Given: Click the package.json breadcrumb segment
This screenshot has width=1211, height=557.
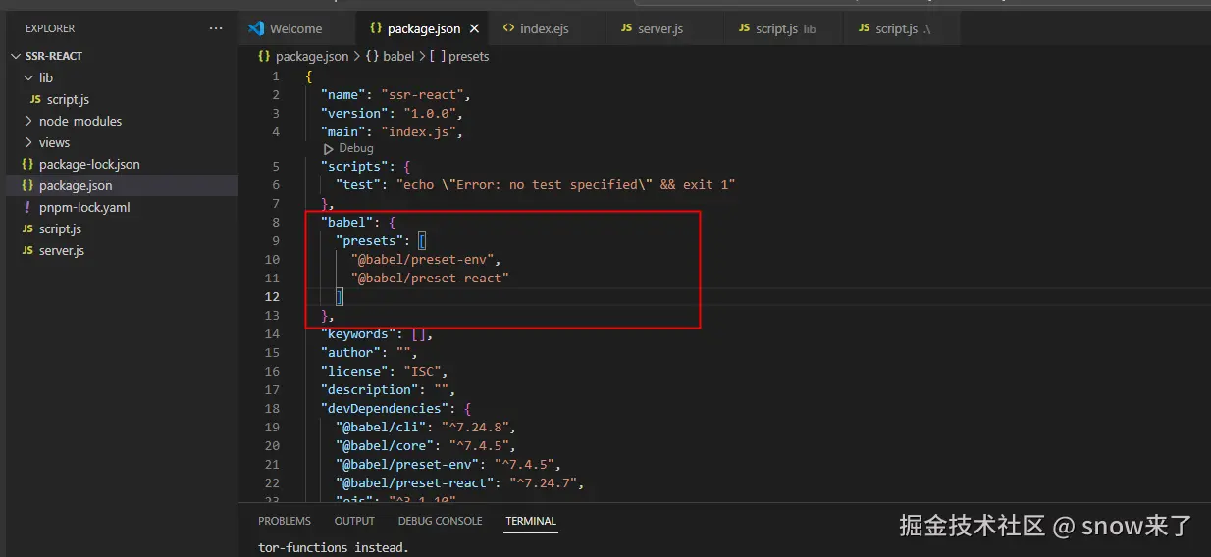Looking at the screenshot, I should pyautogui.click(x=312, y=56).
